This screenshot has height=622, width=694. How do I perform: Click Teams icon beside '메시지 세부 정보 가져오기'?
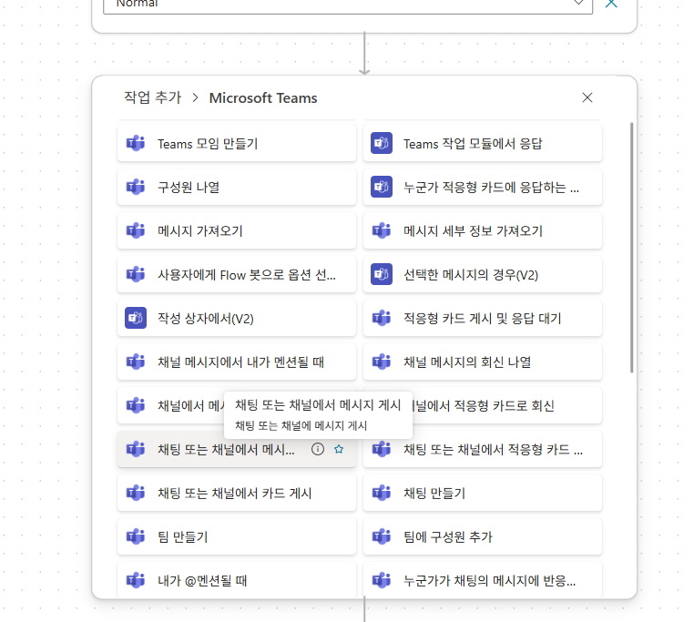point(382,230)
